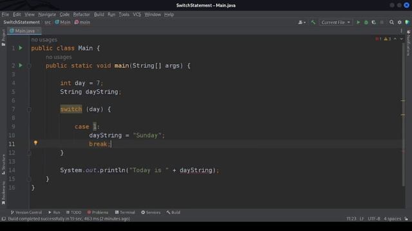Open the Run menu
412x231 pixels.
(111, 14)
